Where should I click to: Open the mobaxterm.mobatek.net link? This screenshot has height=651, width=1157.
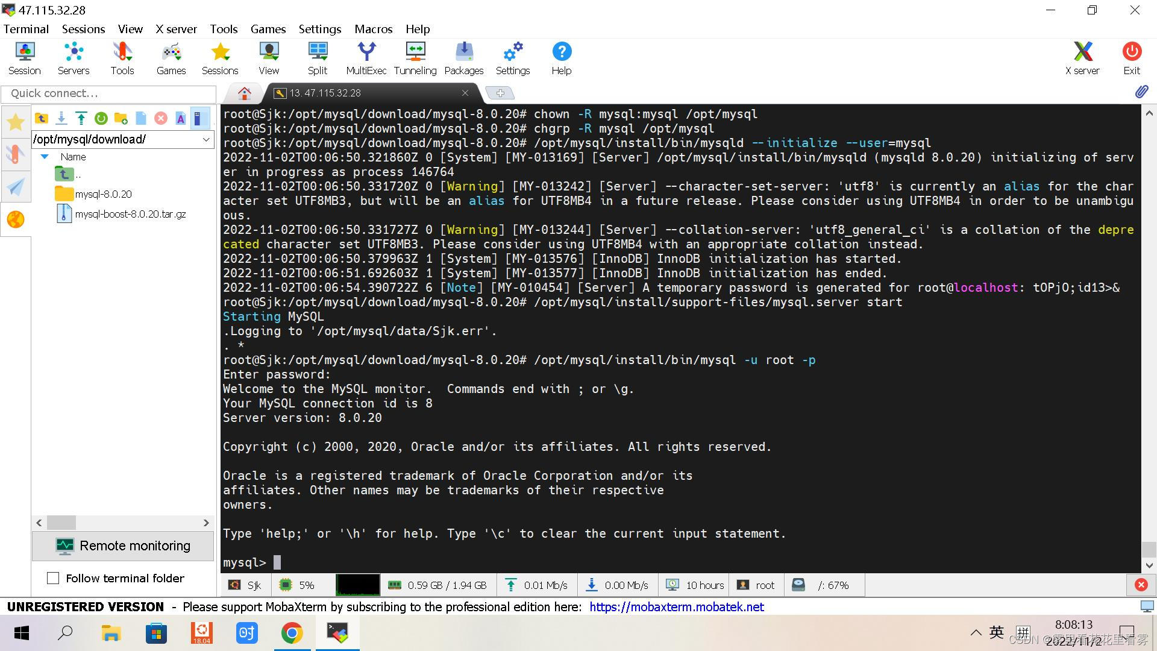(677, 607)
